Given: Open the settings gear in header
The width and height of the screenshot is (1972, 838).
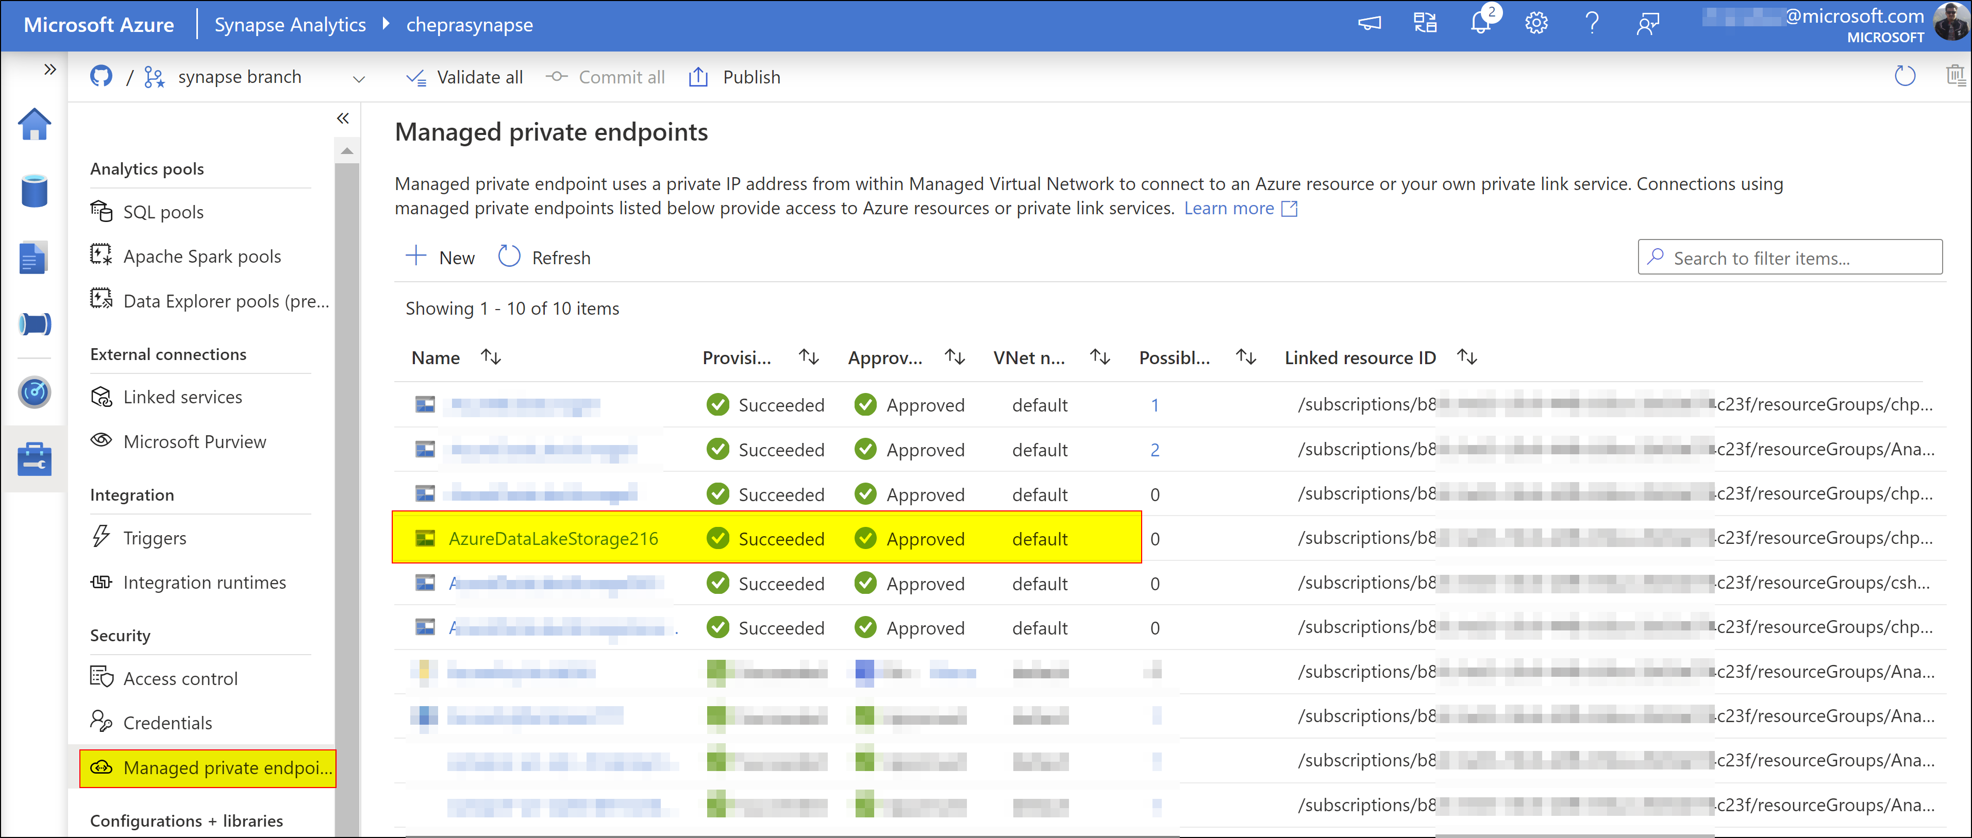Looking at the screenshot, I should click(x=1536, y=24).
